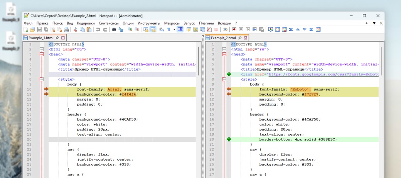Click the Compare files toolbar icon
This screenshot has width=401, height=178.
coord(278,29)
